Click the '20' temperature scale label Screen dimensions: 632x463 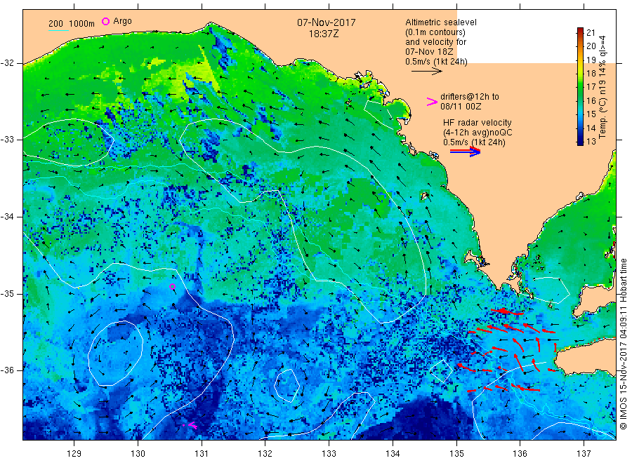tap(591, 46)
